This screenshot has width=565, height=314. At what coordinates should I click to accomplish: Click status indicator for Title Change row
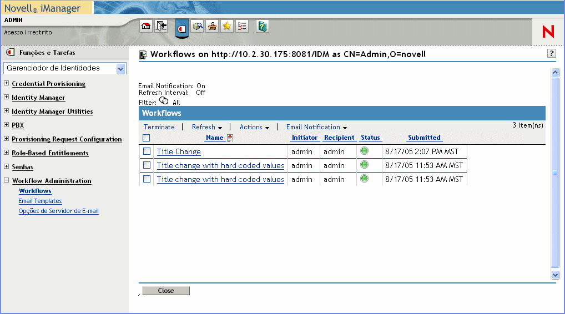coord(364,151)
